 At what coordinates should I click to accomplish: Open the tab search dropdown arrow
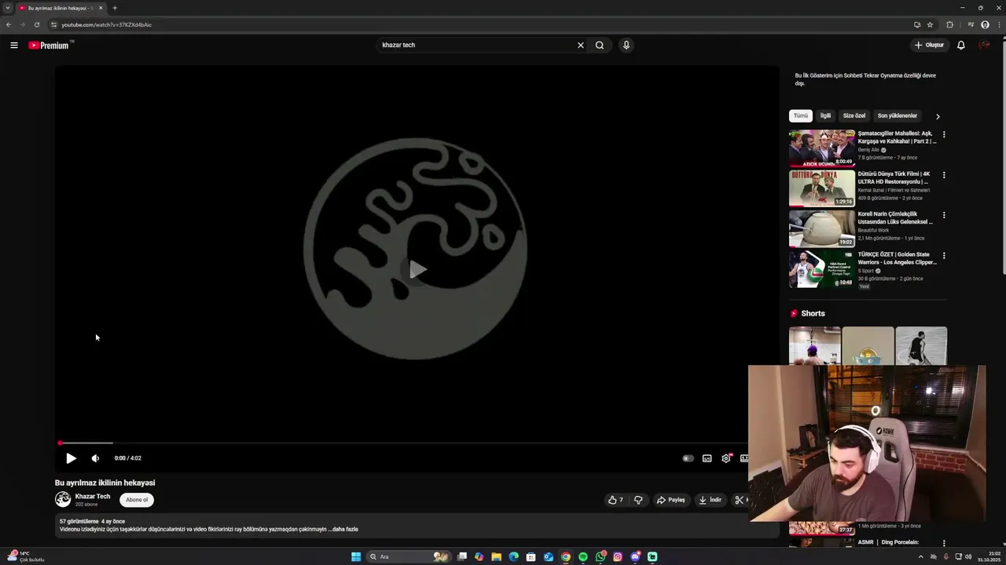tap(8, 8)
